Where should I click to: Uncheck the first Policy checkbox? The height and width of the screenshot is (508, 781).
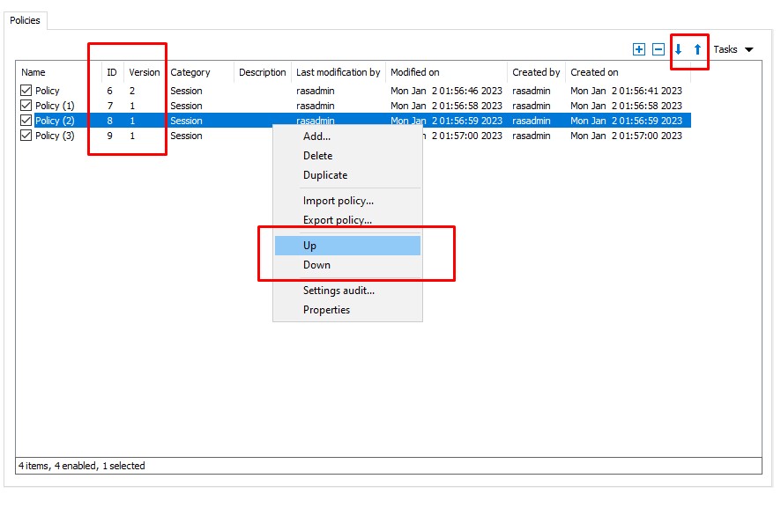pyautogui.click(x=26, y=91)
